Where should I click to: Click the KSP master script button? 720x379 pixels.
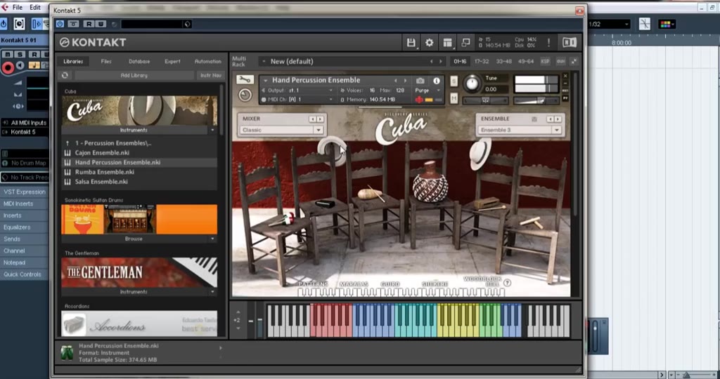(x=545, y=61)
